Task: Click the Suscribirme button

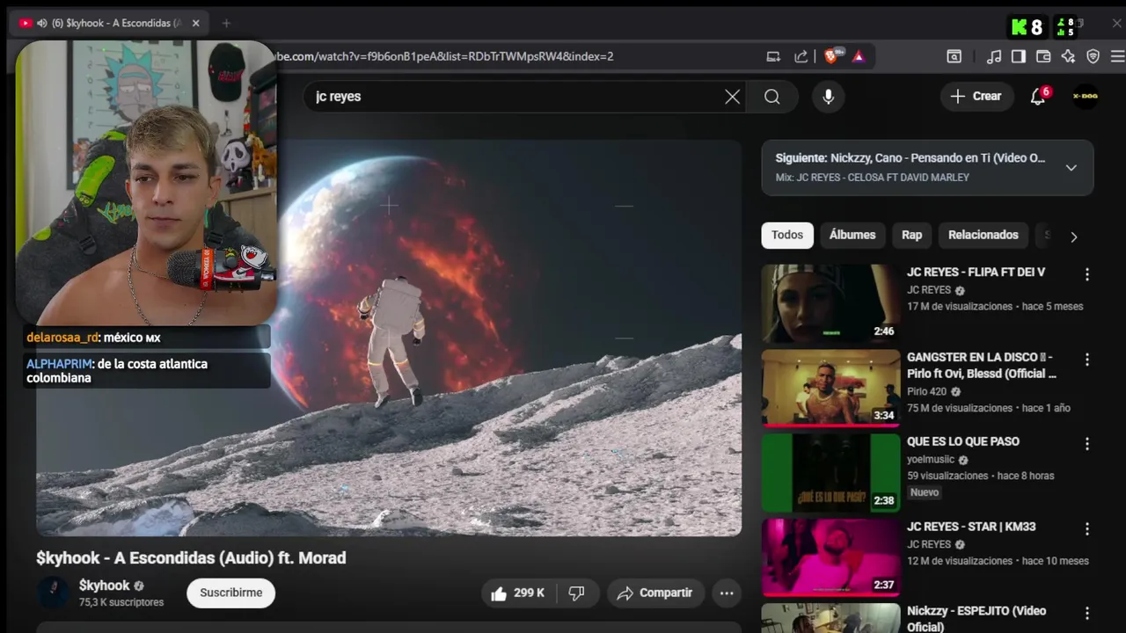Action: pyautogui.click(x=230, y=593)
